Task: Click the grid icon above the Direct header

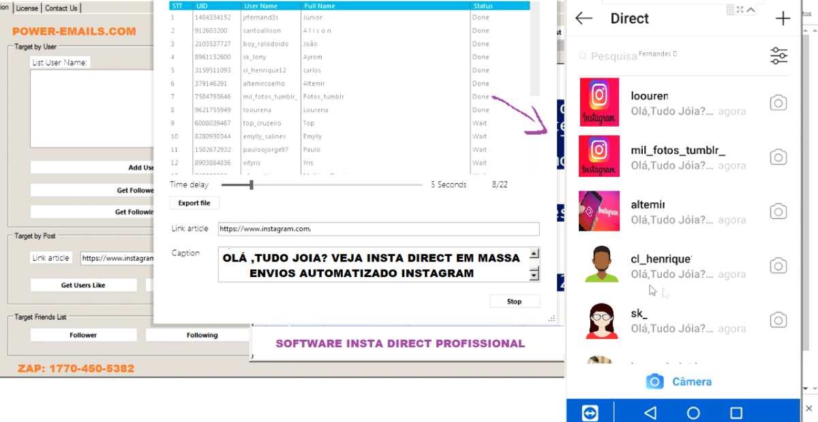Action: tap(731, 10)
